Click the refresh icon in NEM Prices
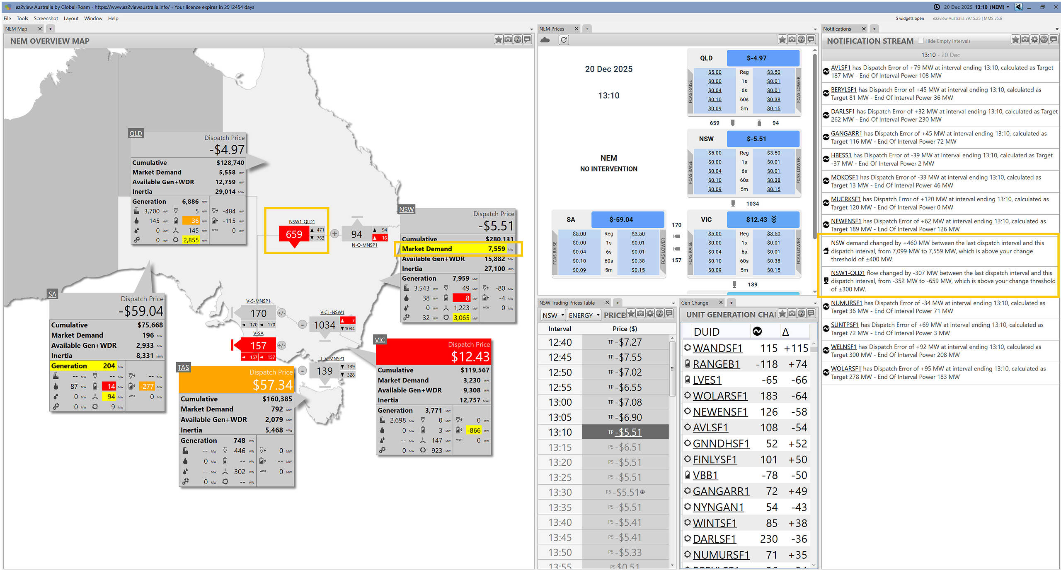The image size is (1061, 570). click(x=564, y=40)
